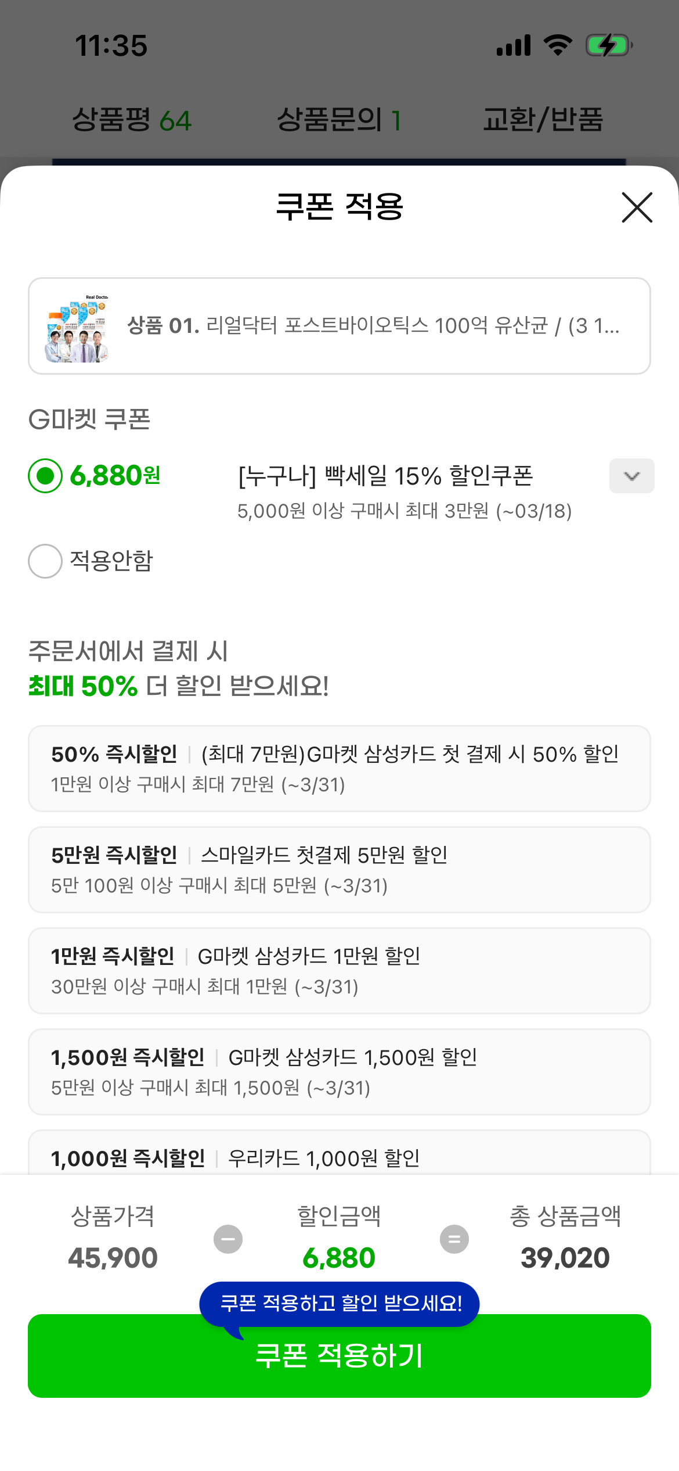Switch to the 상품문의 1 tab
Image resolution: width=679 pixels, height=1471 pixels.
pos(339,120)
